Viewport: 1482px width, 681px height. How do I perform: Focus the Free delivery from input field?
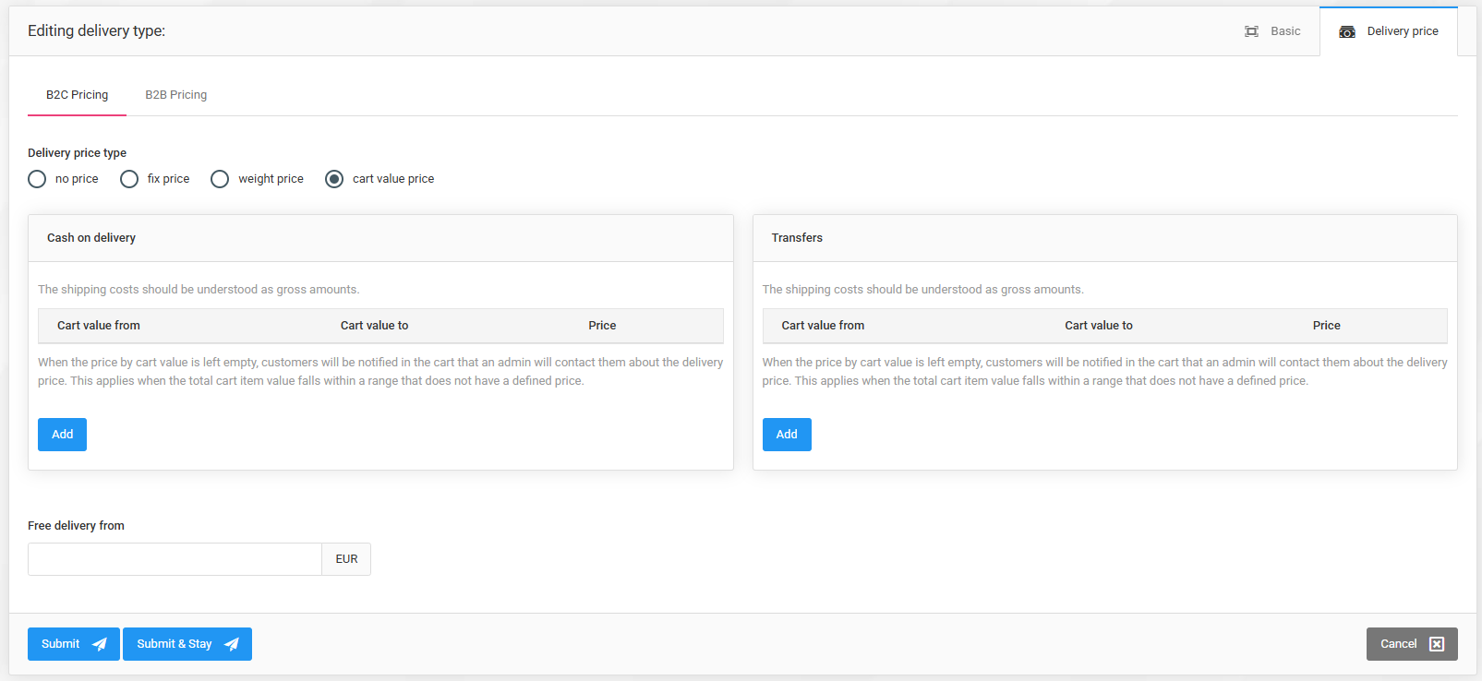coord(175,559)
